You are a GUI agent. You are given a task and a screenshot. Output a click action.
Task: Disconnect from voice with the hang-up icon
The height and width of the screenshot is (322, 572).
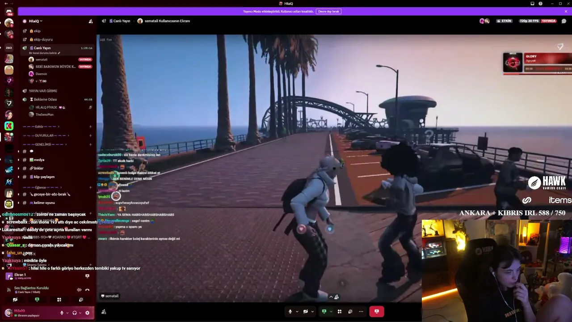(x=87, y=290)
